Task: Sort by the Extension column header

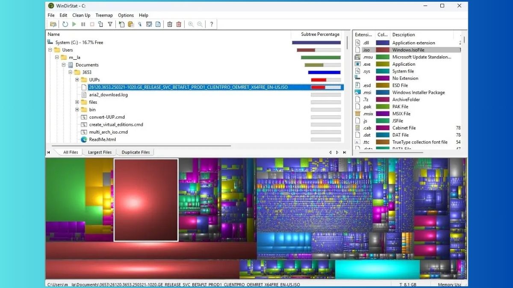Action: pos(364,35)
